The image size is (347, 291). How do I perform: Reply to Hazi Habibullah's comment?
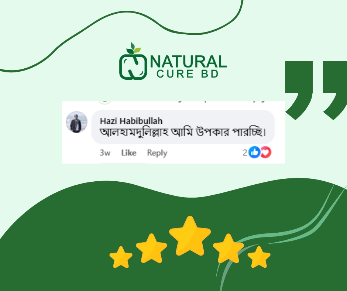click(x=157, y=153)
